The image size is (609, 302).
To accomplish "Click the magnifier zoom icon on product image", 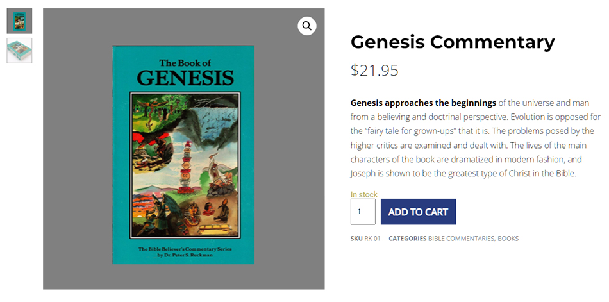I will point(307,26).
